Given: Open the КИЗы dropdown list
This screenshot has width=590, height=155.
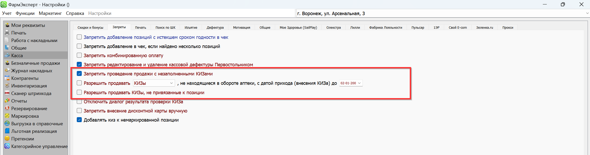Looking at the screenshot, I should click(171, 83).
